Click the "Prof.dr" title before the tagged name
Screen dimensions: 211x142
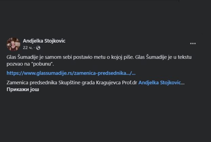click(x=130, y=82)
